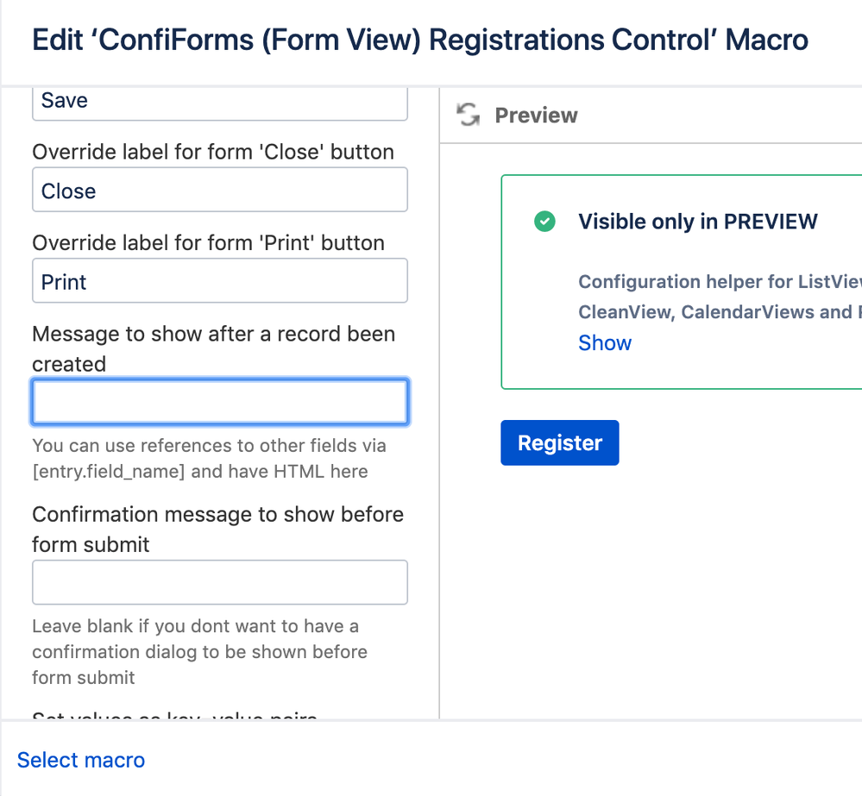
Task: Click the 'Message to show after a record been created' label
Action: [213, 348]
